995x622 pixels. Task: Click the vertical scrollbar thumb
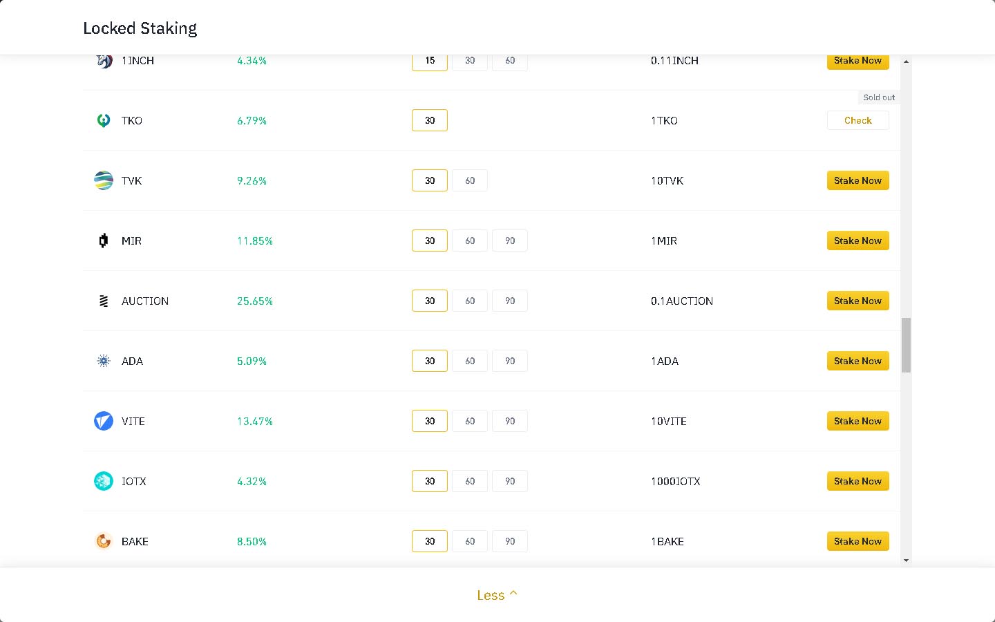point(906,345)
